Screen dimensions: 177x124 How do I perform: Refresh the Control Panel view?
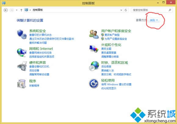tap(126, 10)
